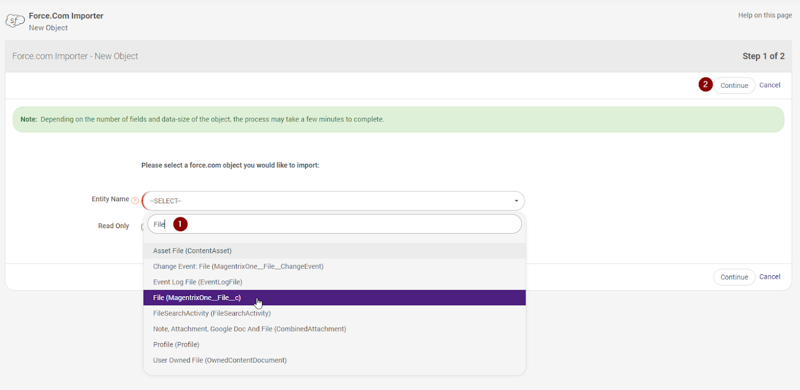Select Note, Attachment, Google Doc And File option
The image size is (800, 390).
click(334, 329)
